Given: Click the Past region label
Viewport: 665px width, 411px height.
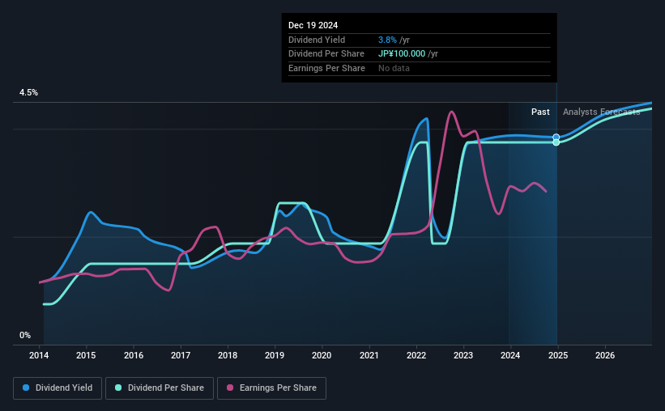Looking at the screenshot, I should click(x=540, y=112).
